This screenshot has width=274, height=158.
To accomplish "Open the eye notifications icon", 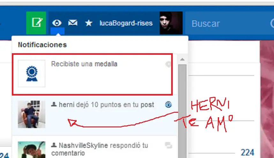I will click(57, 23).
